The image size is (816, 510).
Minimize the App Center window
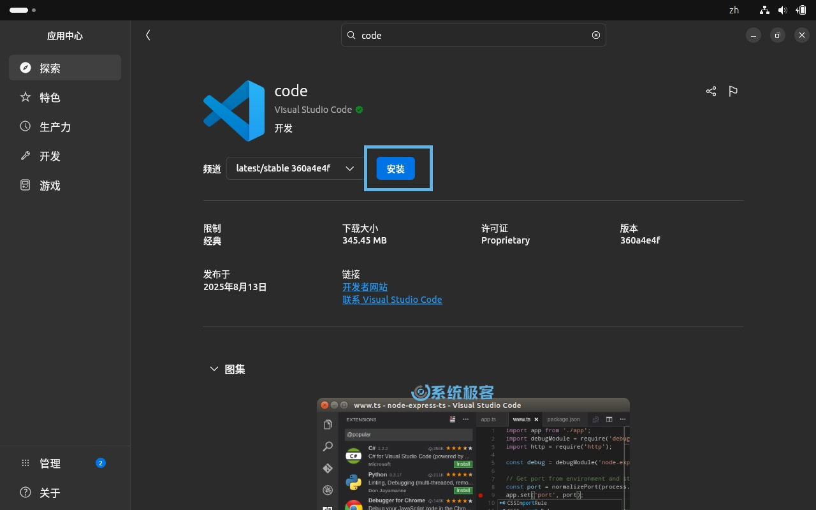[x=754, y=36]
